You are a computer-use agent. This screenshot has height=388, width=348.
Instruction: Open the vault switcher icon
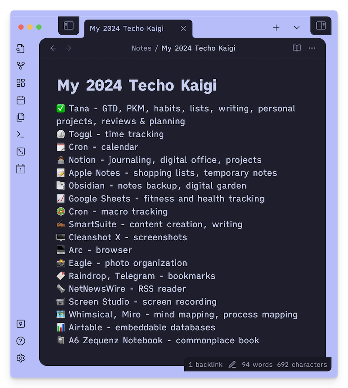[x=20, y=324]
